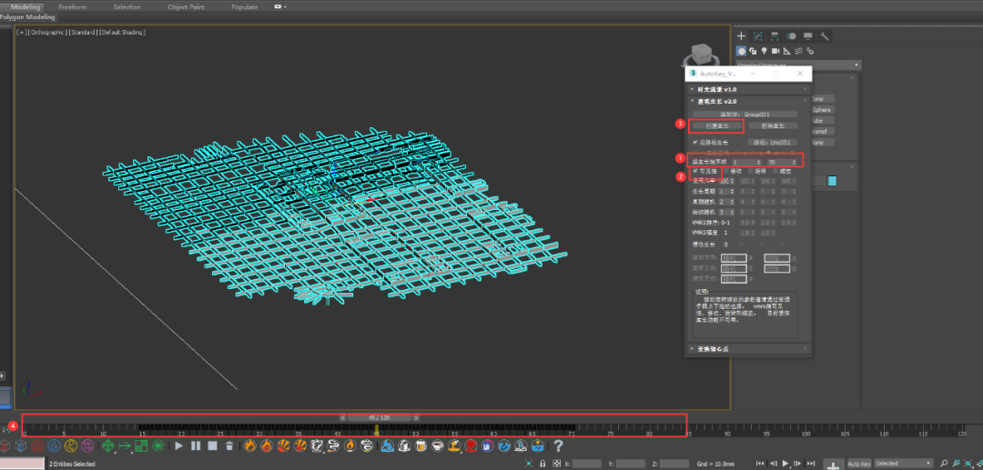983x470 pixels.
Task: Click the pause button in plugin toolbar
Action: [x=196, y=445]
